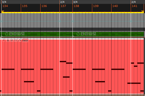Select the 3/4 time signature marker above measure 134

coord(4,2)
